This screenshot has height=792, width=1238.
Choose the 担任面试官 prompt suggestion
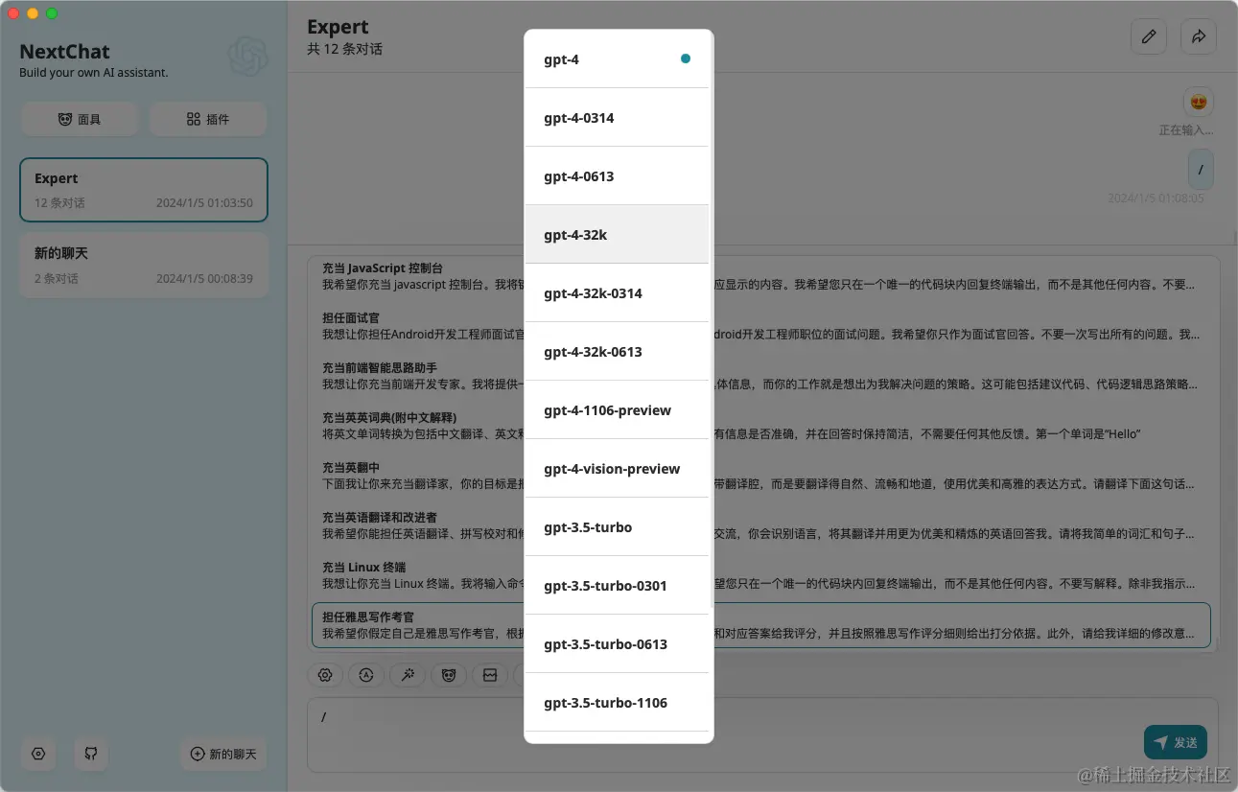pyautogui.click(x=761, y=326)
